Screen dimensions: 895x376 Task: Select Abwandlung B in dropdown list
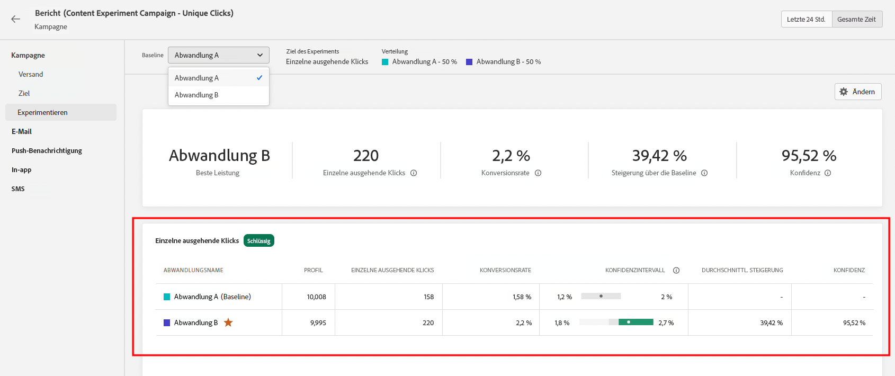coord(219,95)
